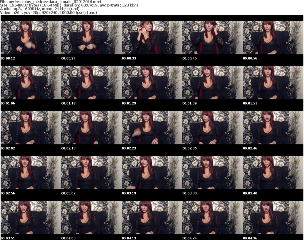The image size is (304, 240).
Task: Click the 'Video: h264, yuv420p' line
Action: (x=48, y=12)
